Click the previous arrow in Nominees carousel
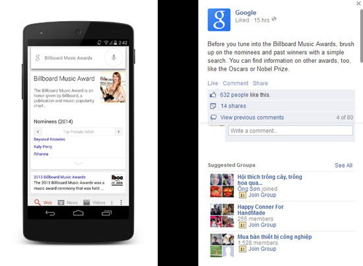363x266 pixels. point(38,132)
